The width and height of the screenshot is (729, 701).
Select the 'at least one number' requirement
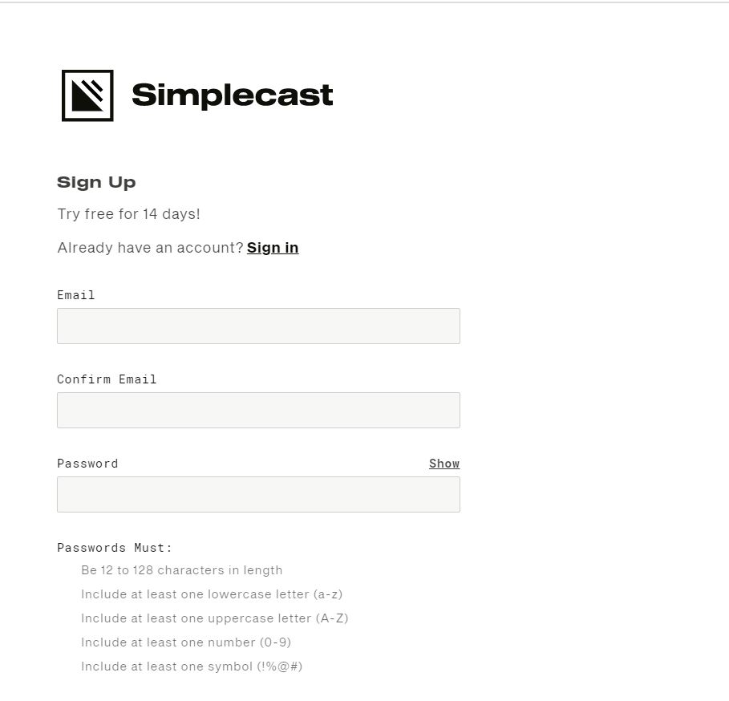[186, 642]
